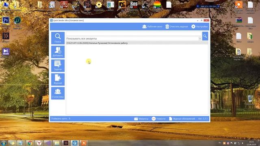Screen dimensions: 260x146
Task: Click the Ver version label in status bar
Action: tap(203, 119)
